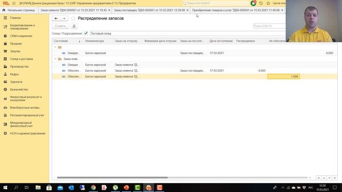342x192 pixels.
Task: Switch to Начальная страница tab
Action: [x=19, y=10]
